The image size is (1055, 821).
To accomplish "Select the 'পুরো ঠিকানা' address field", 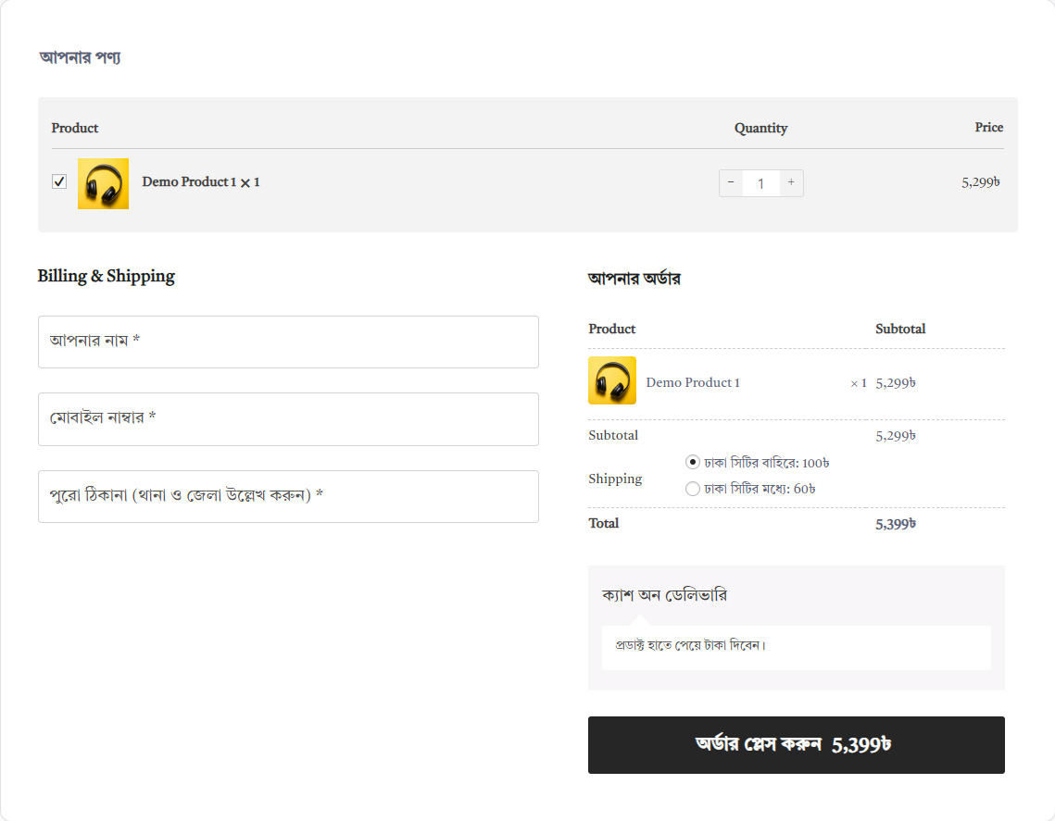I will pyautogui.click(x=288, y=496).
